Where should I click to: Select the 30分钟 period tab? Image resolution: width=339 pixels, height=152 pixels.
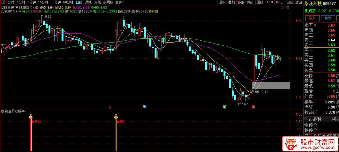(56, 2)
